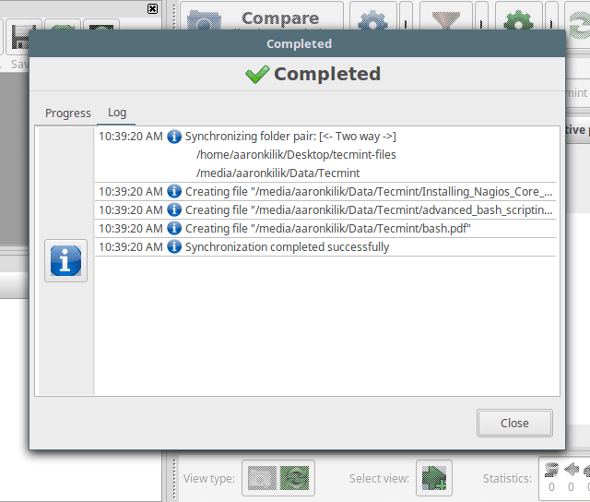Click the panel close X icon
The image size is (590, 502).
[152, 8]
